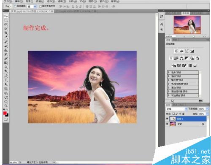Hide the 图层 1 layer eye
This screenshot has width=211, height=165.
(x=167, y=119)
